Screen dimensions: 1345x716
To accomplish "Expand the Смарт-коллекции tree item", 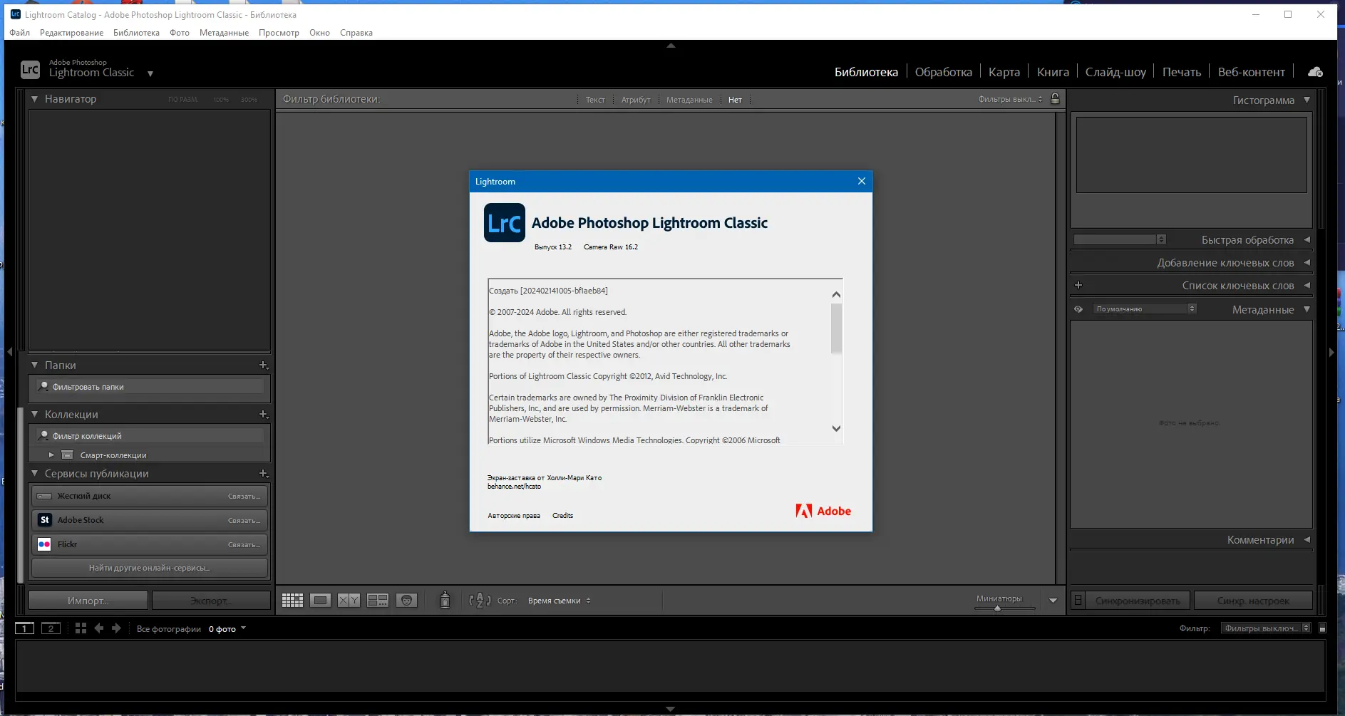I will [x=51, y=455].
